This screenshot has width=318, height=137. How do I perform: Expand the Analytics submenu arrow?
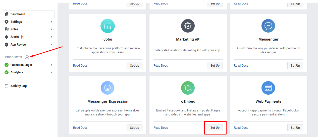(x=51, y=72)
